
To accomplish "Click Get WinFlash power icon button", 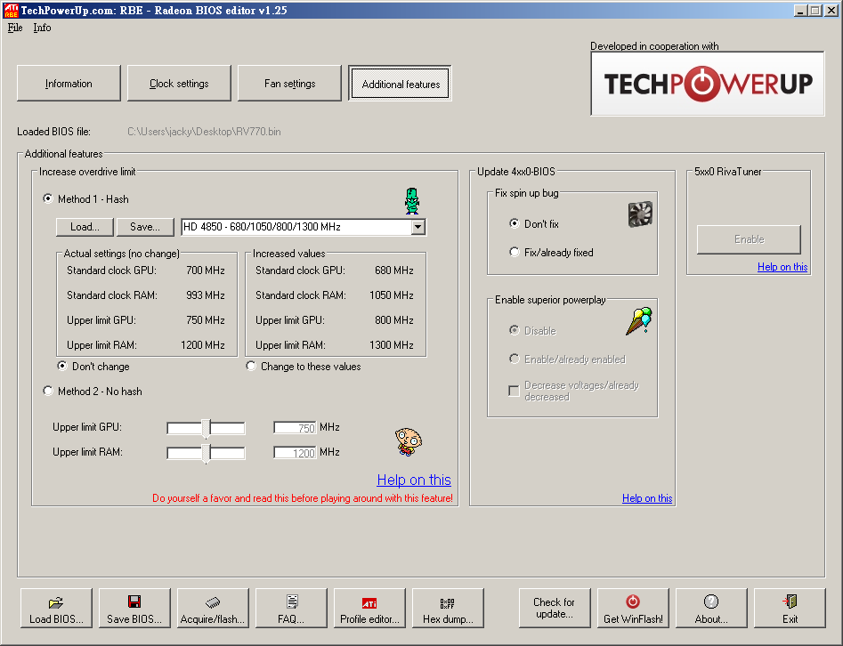I will tap(633, 608).
